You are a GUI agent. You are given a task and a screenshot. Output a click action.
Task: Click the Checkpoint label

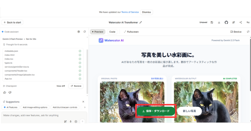10,86
